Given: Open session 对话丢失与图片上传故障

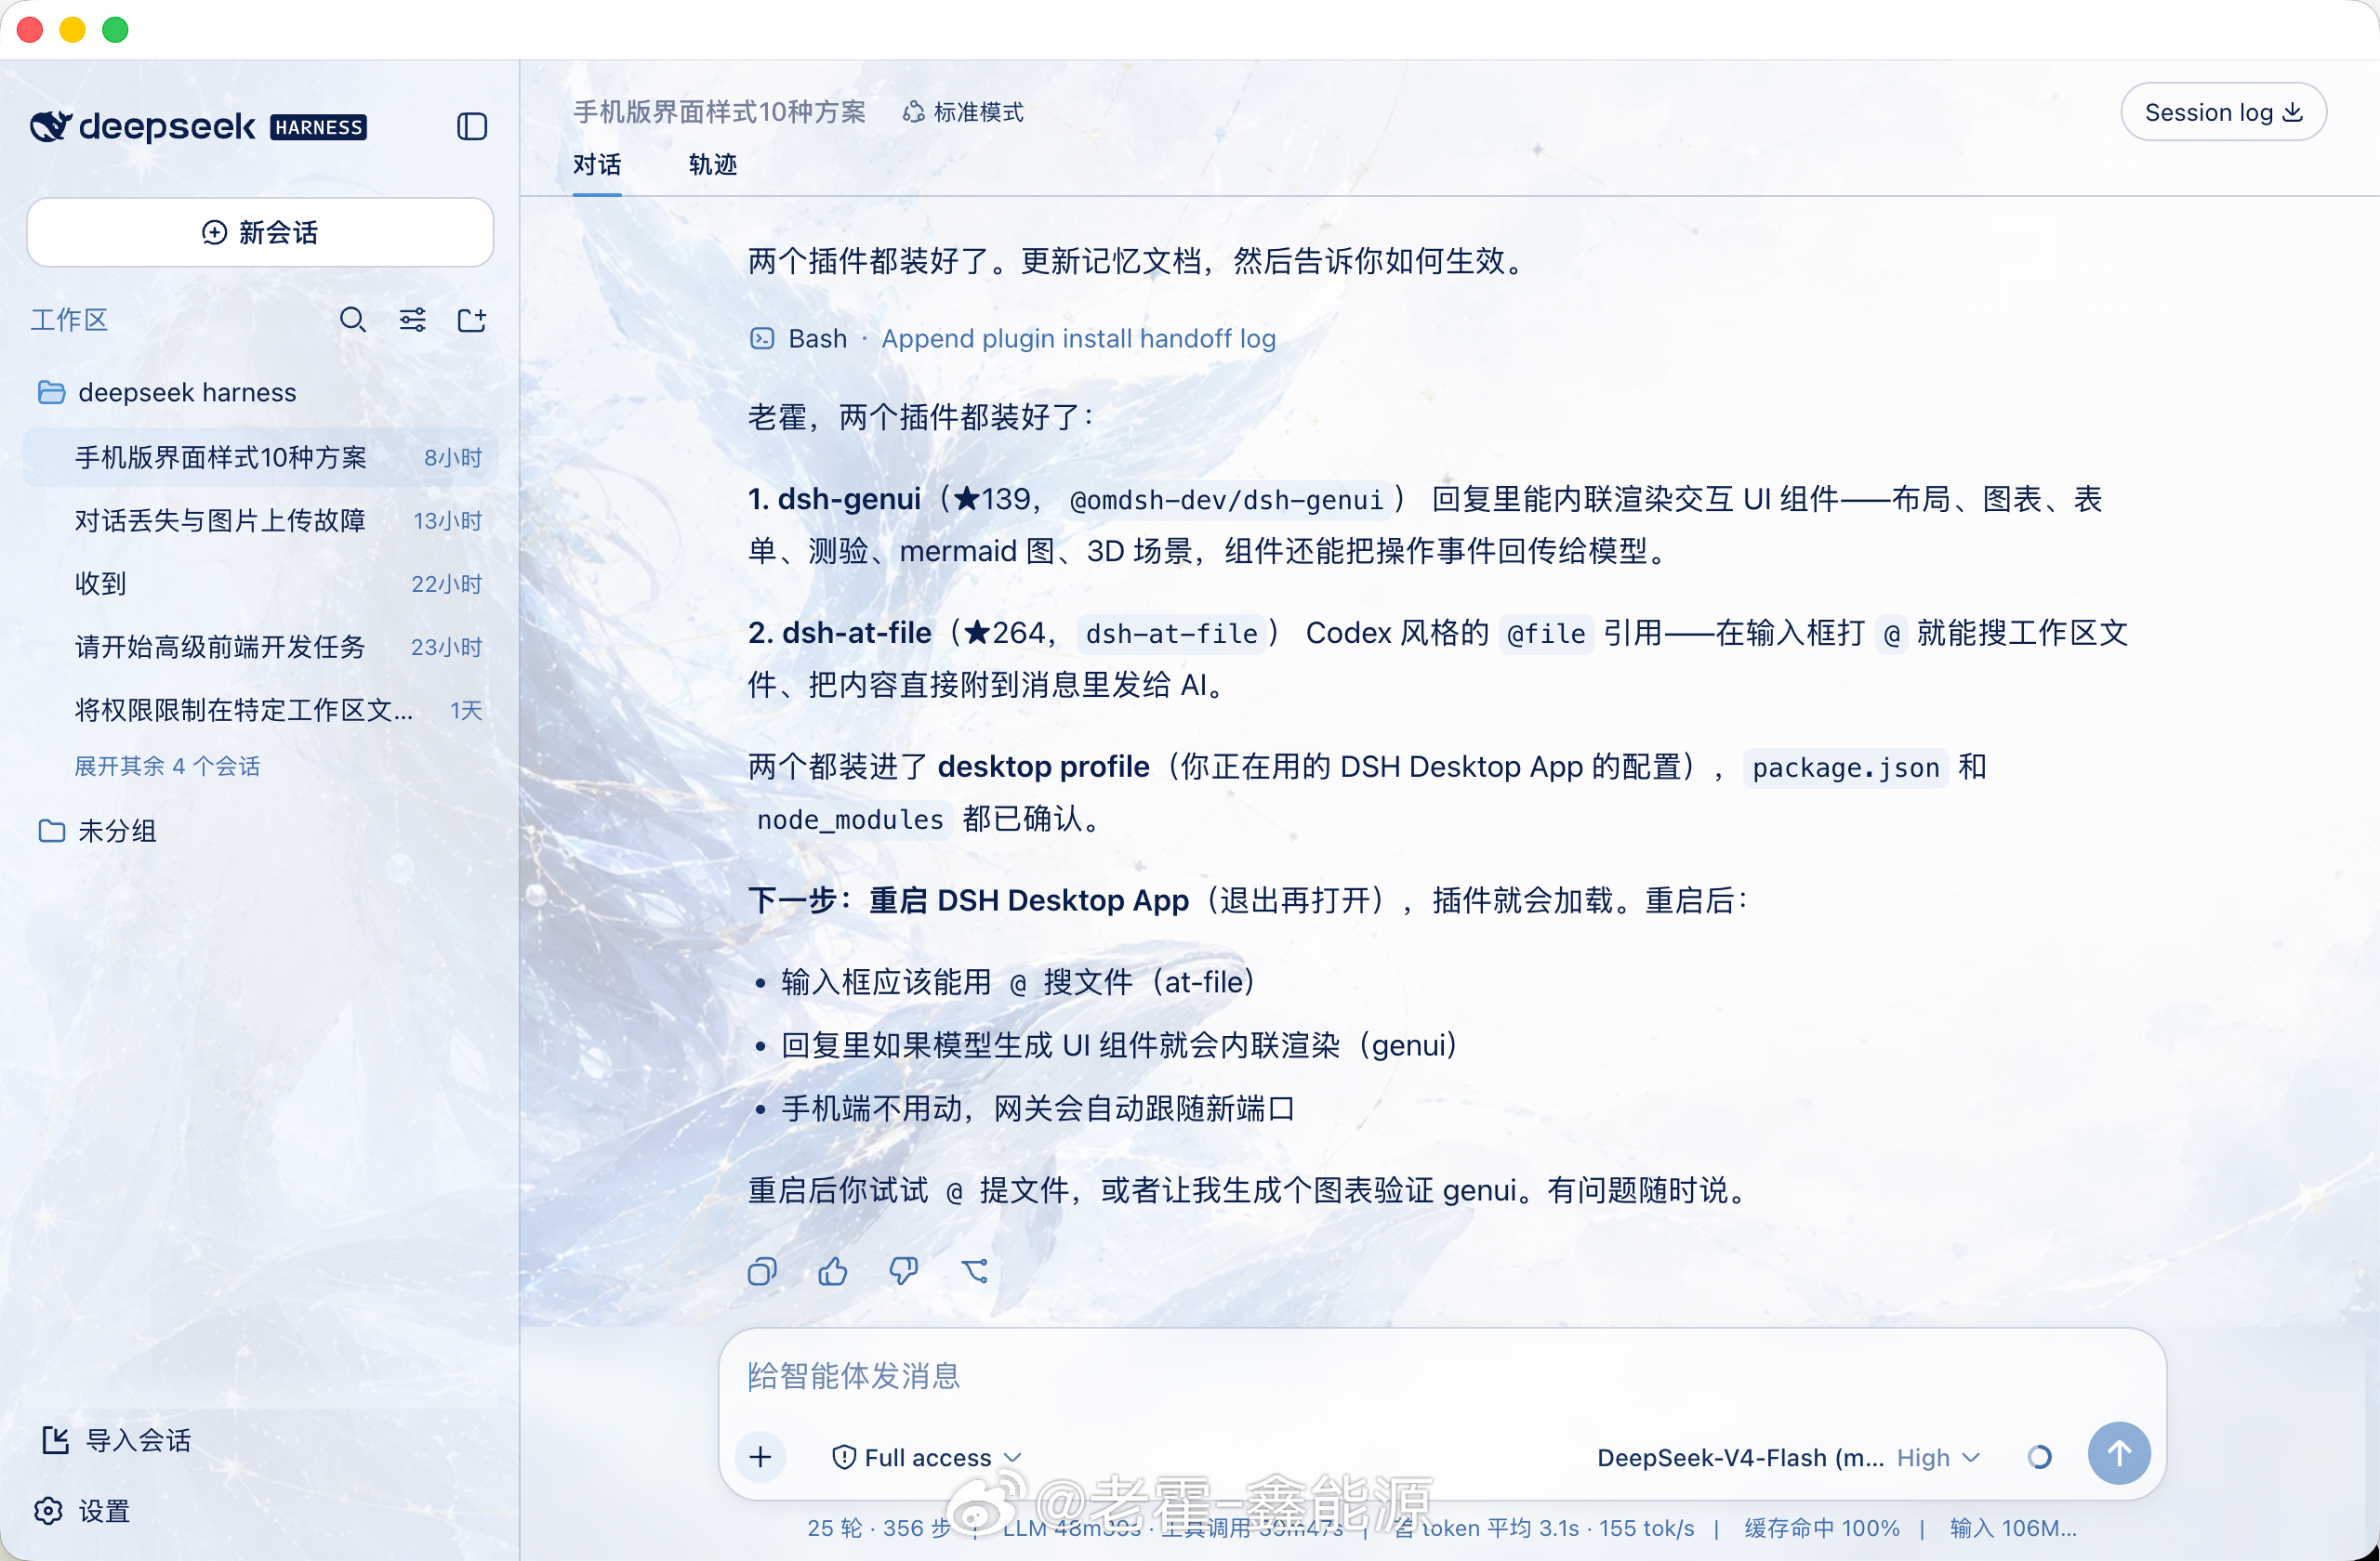Looking at the screenshot, I should pos(260,520).
